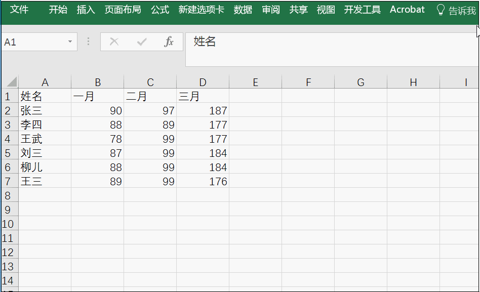This screenshot has width=480, height=292.
Task: Click header cell 二月
Action: 150,96
